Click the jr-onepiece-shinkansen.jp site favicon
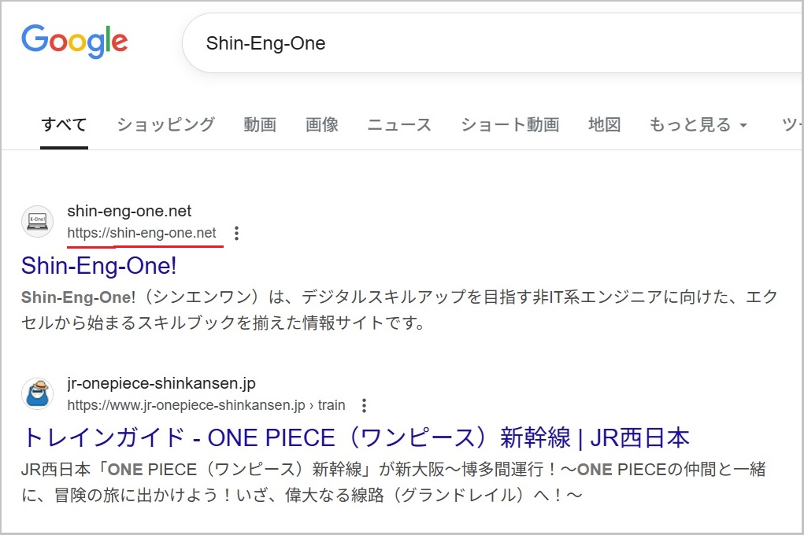This screenshot has width=804, height=535. 37,393
